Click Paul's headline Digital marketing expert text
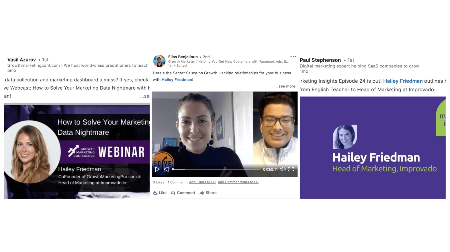450x252 pixels. [359, 66]
